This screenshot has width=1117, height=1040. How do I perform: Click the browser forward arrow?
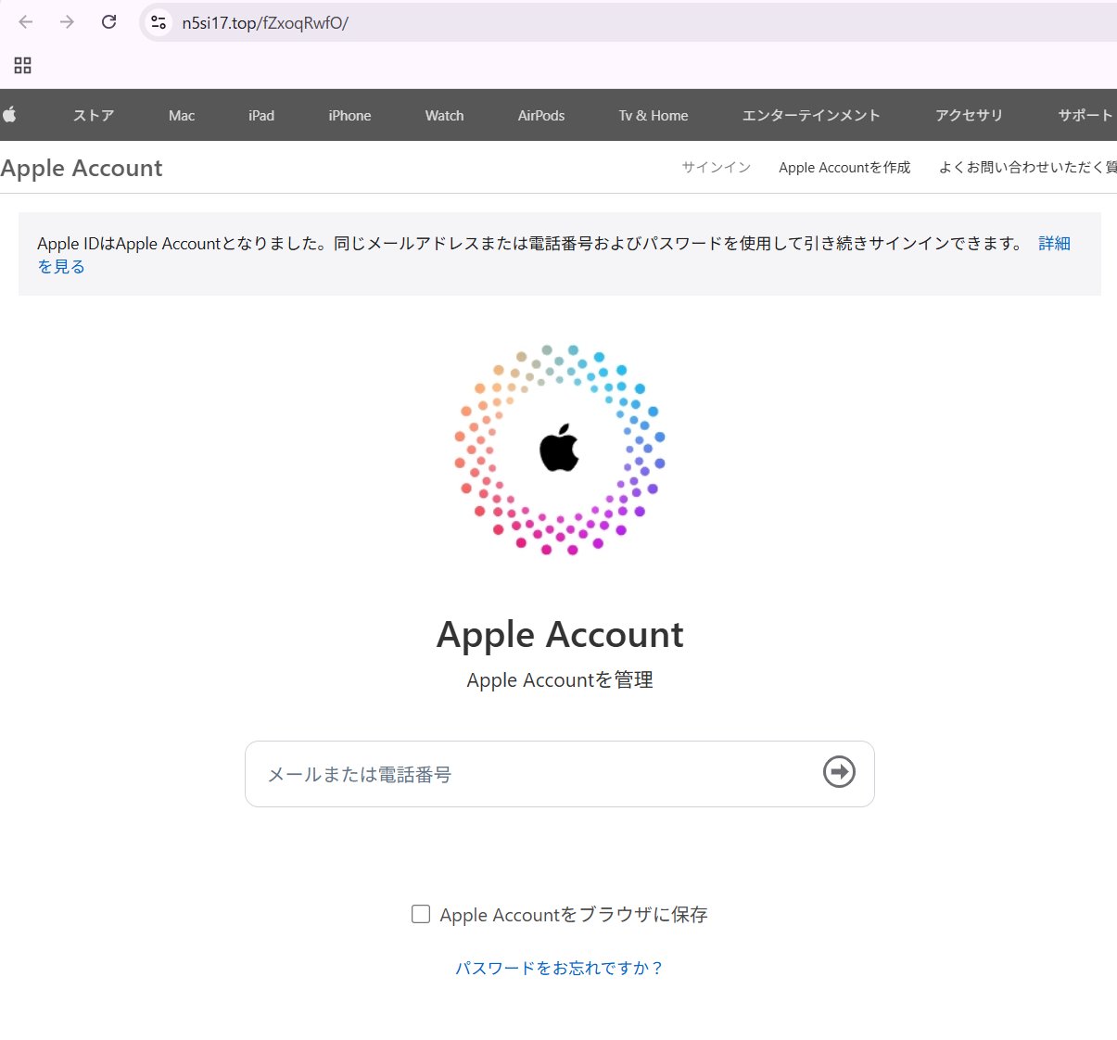67,22
